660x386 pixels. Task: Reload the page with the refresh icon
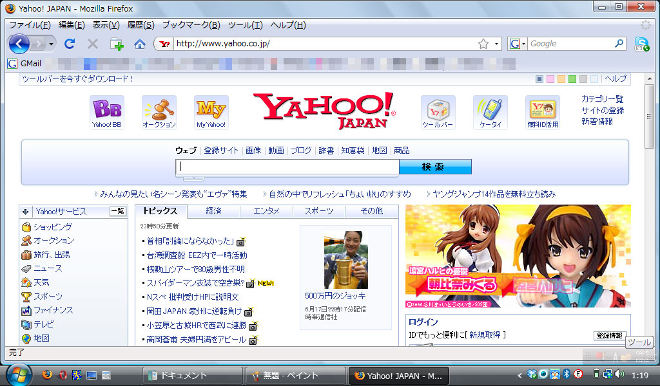point(70,43)
